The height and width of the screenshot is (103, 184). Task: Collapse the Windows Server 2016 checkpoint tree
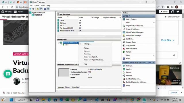[x=59, y=43]
